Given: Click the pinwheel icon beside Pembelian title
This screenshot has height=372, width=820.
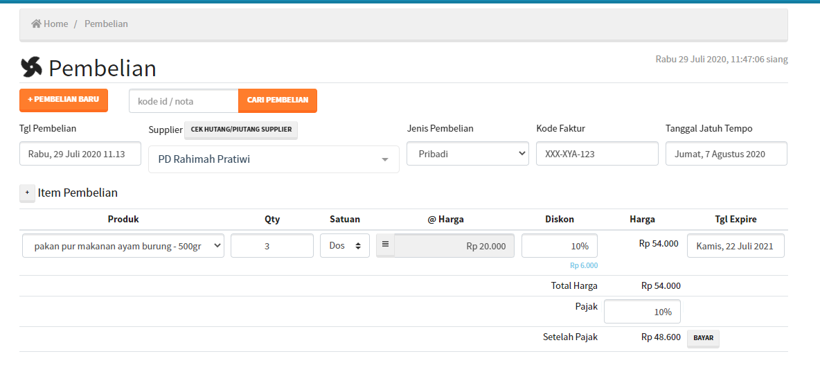Looking at the screenshot, I should 31,67.
